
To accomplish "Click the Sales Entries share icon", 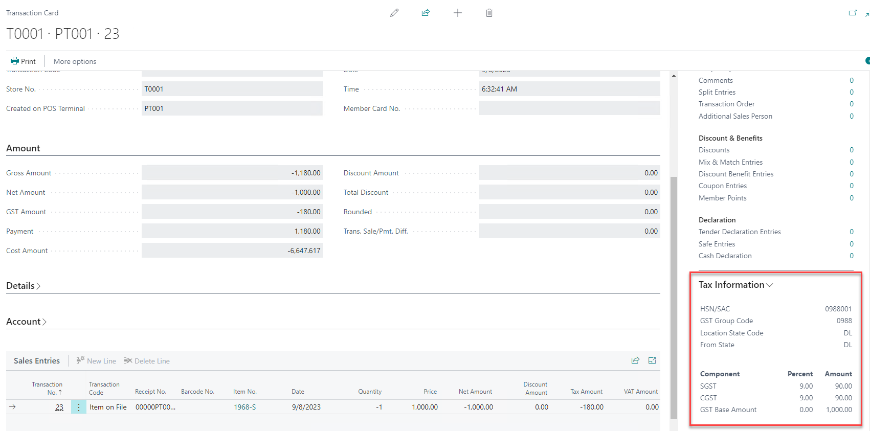I will [x=635, y=360].
